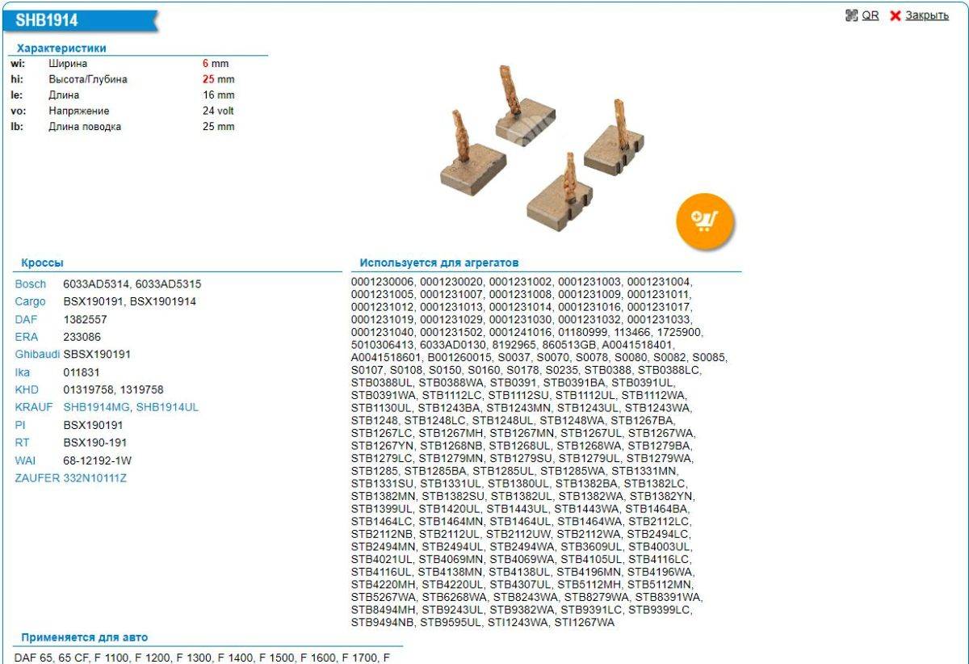Open the Bosch brand link
969x664 pixels.
point(31,284)
